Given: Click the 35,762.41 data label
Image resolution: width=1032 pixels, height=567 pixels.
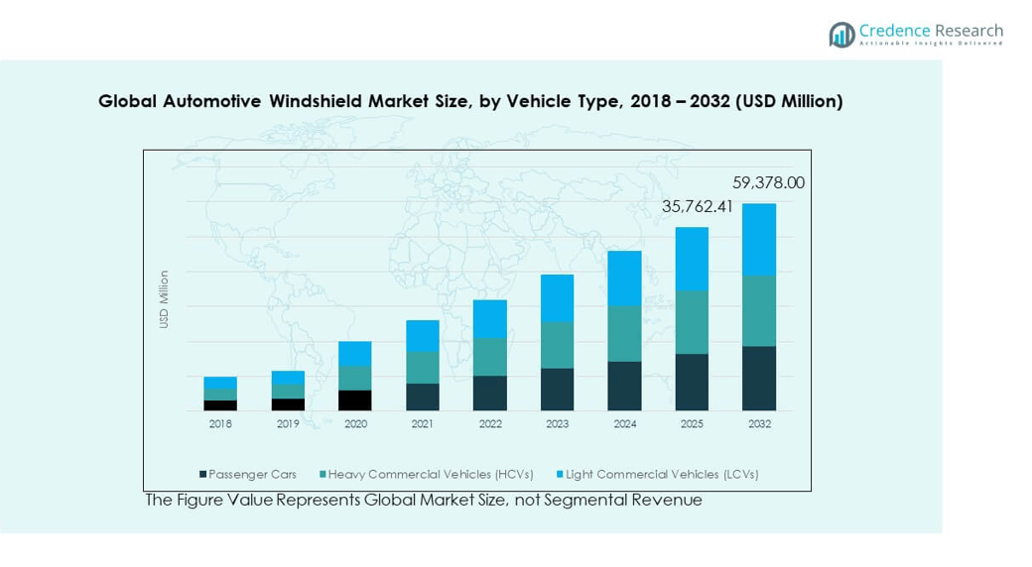Looking at the screenshot, I should pos(699,207).
